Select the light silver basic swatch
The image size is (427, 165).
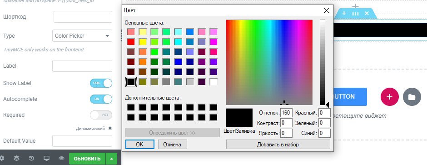click(190, 82)
